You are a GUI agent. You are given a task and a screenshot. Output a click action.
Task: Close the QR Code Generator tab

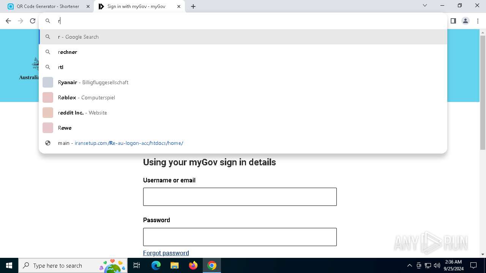88,6
